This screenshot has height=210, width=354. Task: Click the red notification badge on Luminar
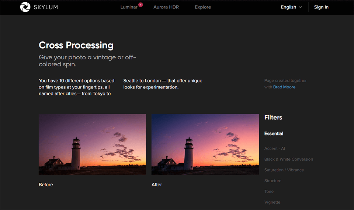click(x=140, y=4)
